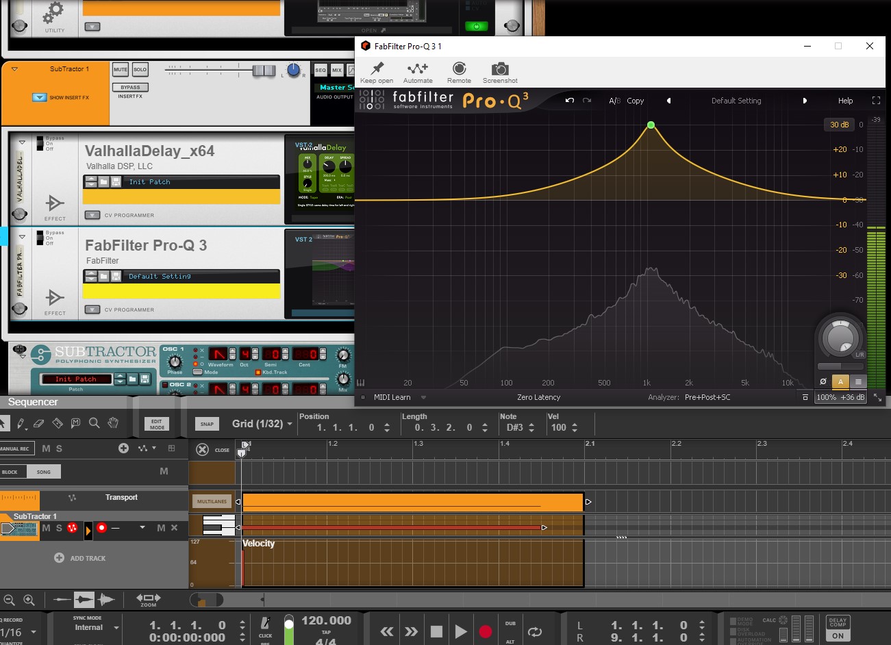This screenshot has width=891, height=645.
Task: Select the Magnify tool in sequencer toolbar
Action: point(95,424)
